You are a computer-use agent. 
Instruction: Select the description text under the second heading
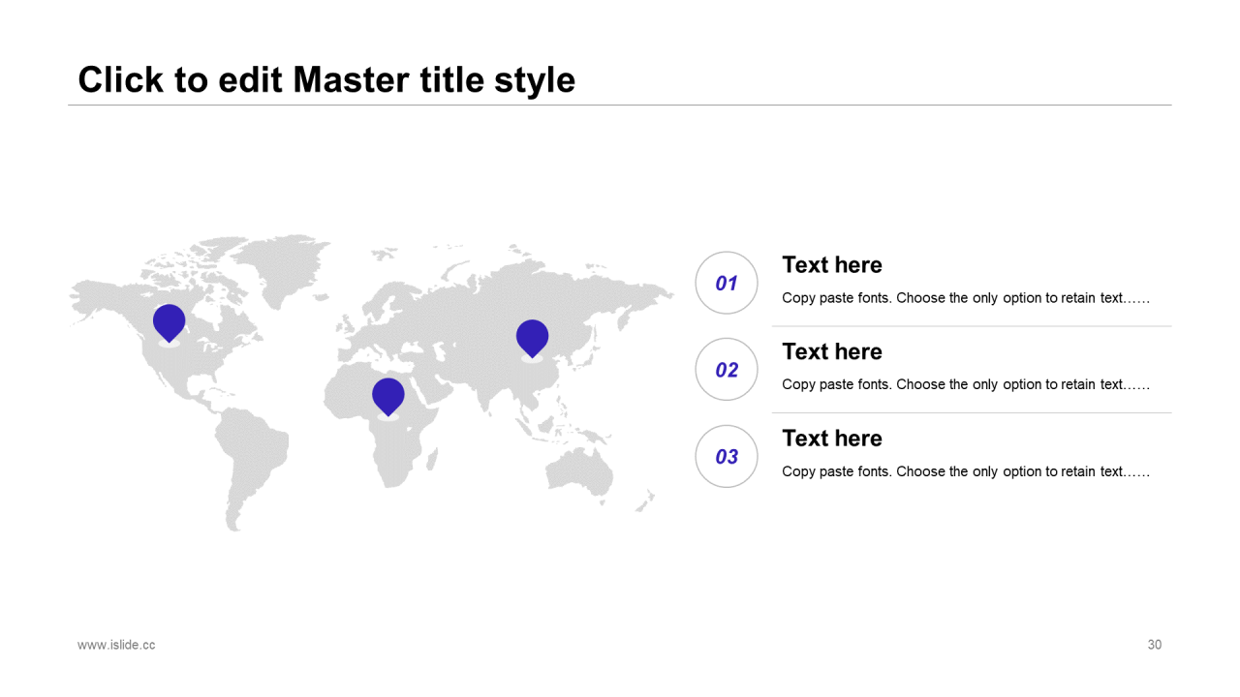click(x=965, y=384)
